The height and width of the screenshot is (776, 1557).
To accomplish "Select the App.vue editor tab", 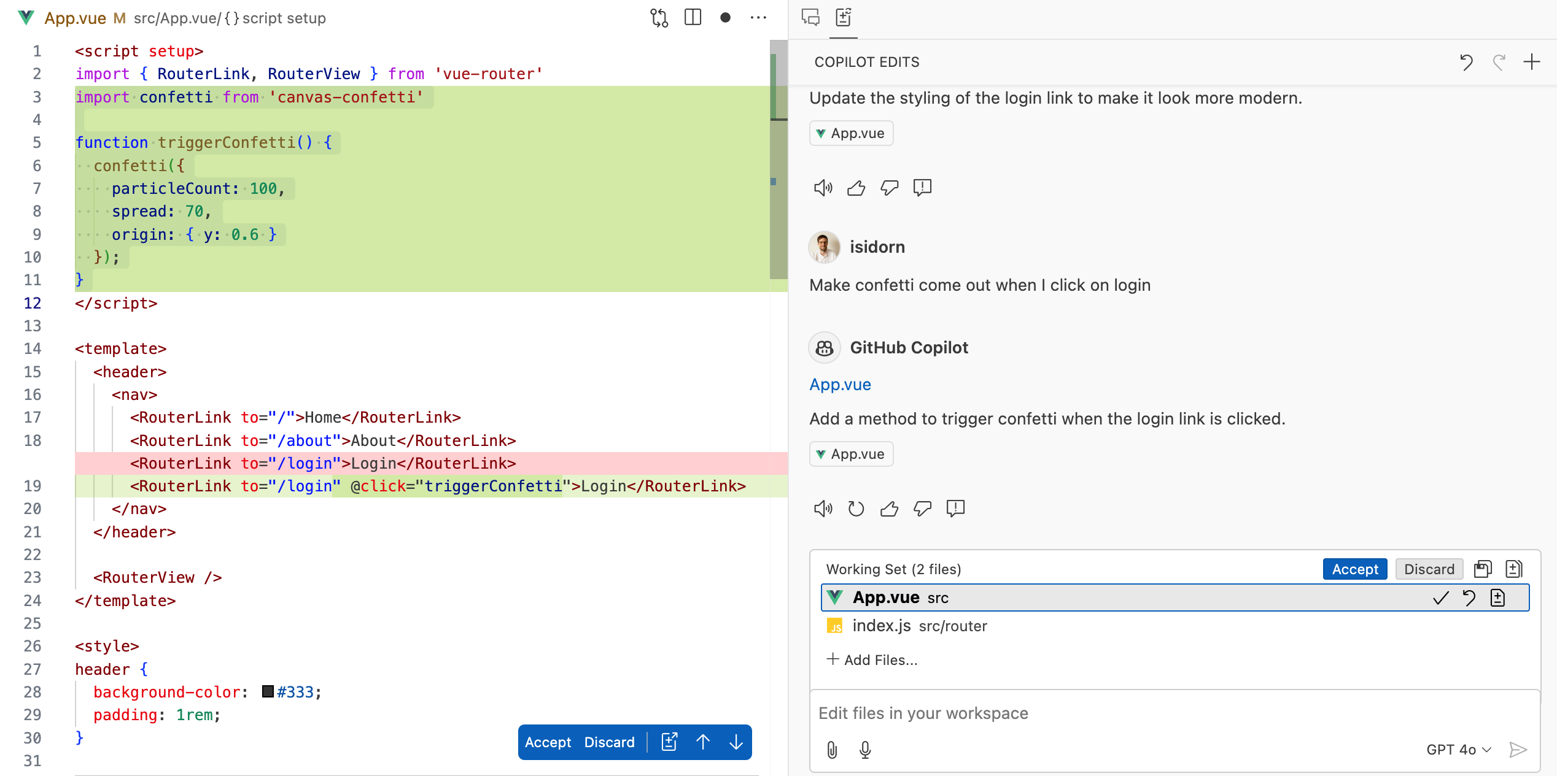I will [x=74, y=18].
